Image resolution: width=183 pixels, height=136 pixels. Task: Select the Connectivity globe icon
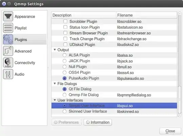pos(8,63)
